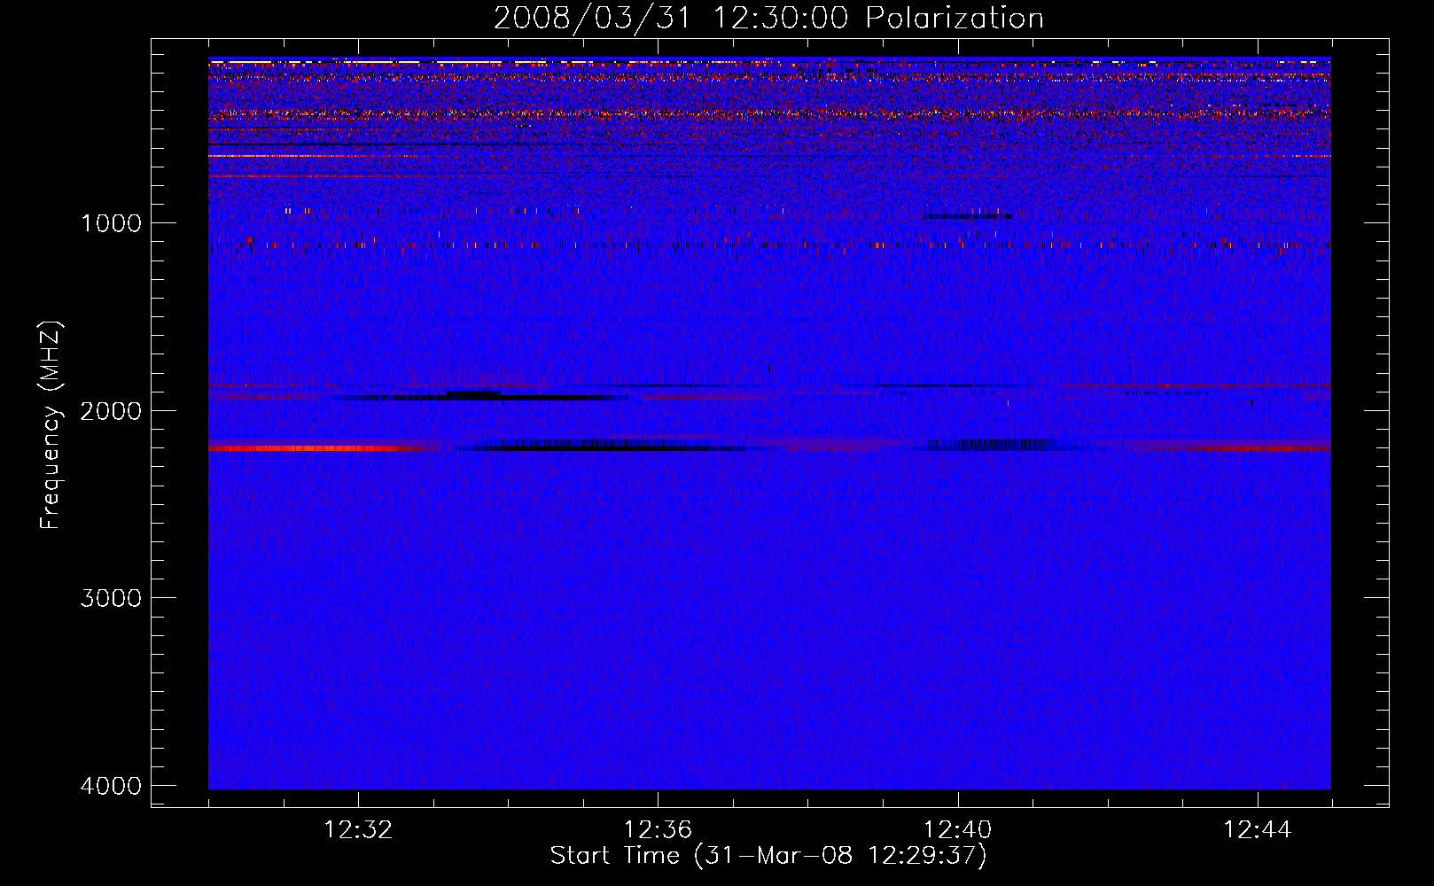Viewport: 1434px width, 886px height.
Task: Select the 3000 frequency tick label
Action: pyautogui.click(x=111, y=598)
